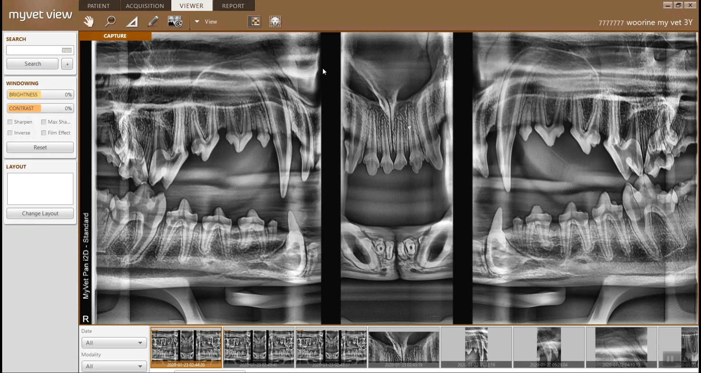Image resolution: width=701 pixels, height=373 pixels.
Task: Open the Date filter dropdown
Action: coord(114,343)
